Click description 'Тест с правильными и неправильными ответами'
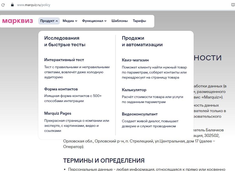The height and width of the screenshot is (171, 235). [x=77, y=72]
